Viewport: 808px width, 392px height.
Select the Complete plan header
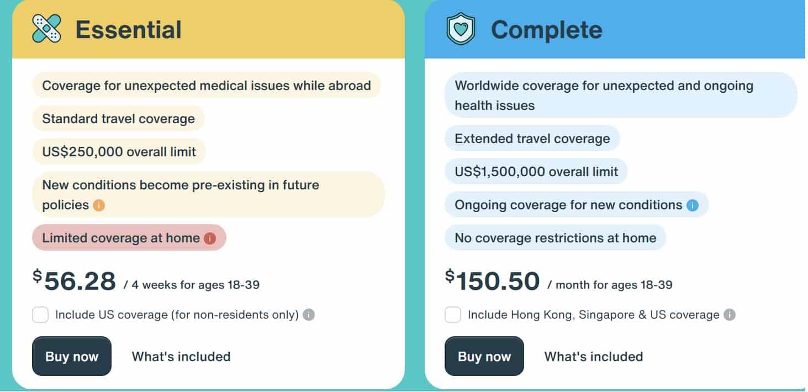pyautogui.click(x=615, y=29)
